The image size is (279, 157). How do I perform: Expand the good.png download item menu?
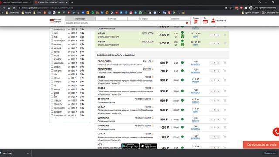pos(28,153)
